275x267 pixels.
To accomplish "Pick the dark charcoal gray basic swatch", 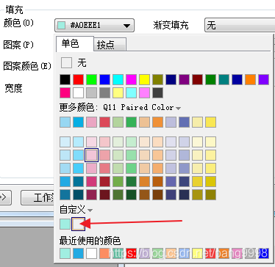I will point(157,93).
